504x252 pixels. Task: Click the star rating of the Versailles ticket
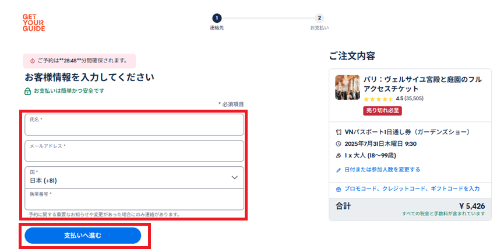click(378, 99)
